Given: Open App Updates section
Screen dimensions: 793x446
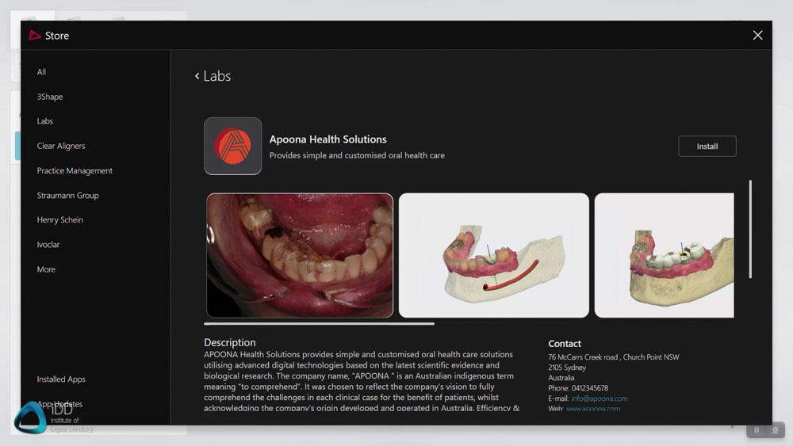Looking at the screenshot, I should click(59, 404).
